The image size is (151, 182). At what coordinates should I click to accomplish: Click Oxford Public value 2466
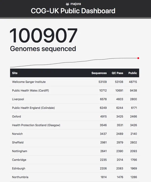tap(134, 116)
